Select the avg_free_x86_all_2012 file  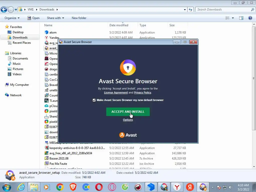pos(71,153)
